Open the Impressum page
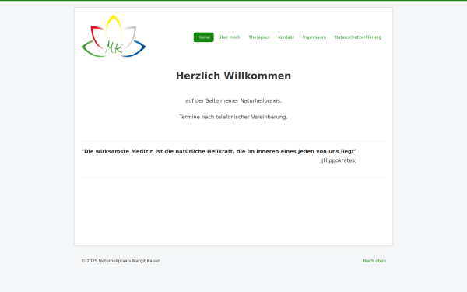The image size is (467, 292). click(x=314, y=37)
